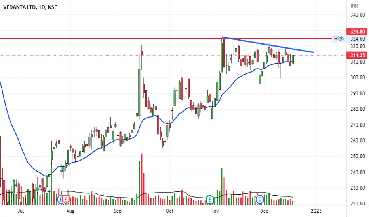Click the 2023 label on time axis
This screenshot has height=217, width=369.
tap(316, 211)
